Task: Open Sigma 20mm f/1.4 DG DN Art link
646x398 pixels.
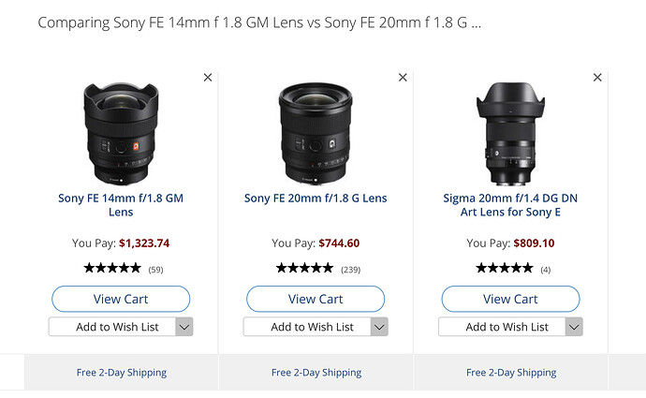Action: click(x=510, y=205)
